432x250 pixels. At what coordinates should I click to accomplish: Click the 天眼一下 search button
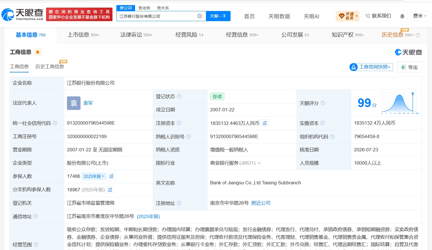click(x=218, y=16)
